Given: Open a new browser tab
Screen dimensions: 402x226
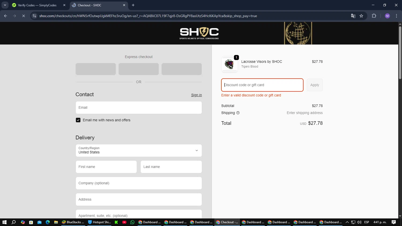Looking at the screenshot, I should [x=133, y=5].
